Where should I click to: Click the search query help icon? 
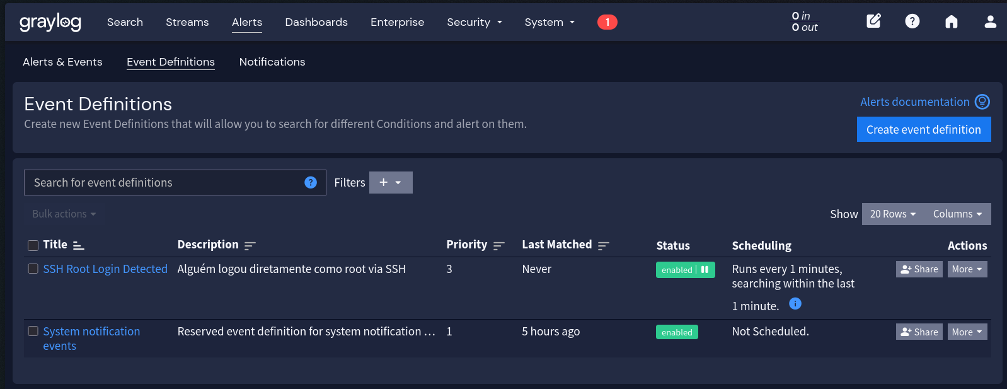point(311,182)
